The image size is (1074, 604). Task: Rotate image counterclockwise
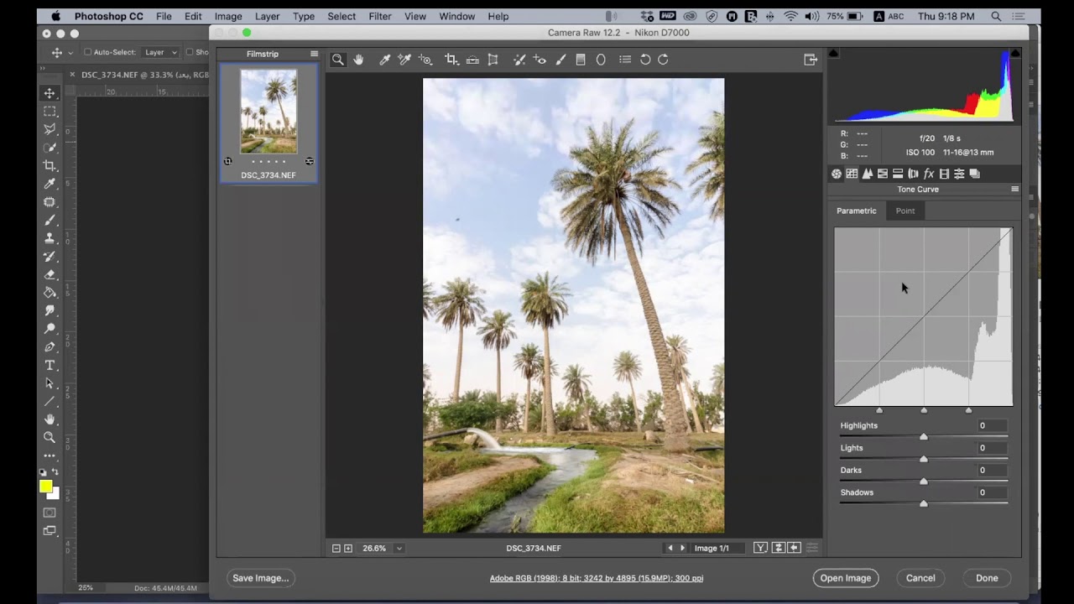645,60
